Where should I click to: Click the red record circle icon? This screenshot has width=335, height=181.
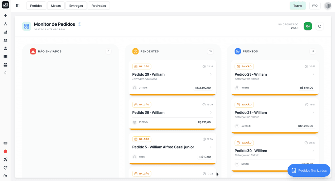pyautogui.click(x=6, y=151)
